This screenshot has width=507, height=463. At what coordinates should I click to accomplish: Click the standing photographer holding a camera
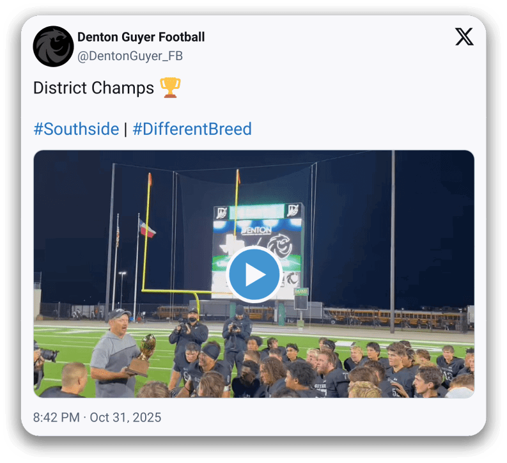(188, 333)
